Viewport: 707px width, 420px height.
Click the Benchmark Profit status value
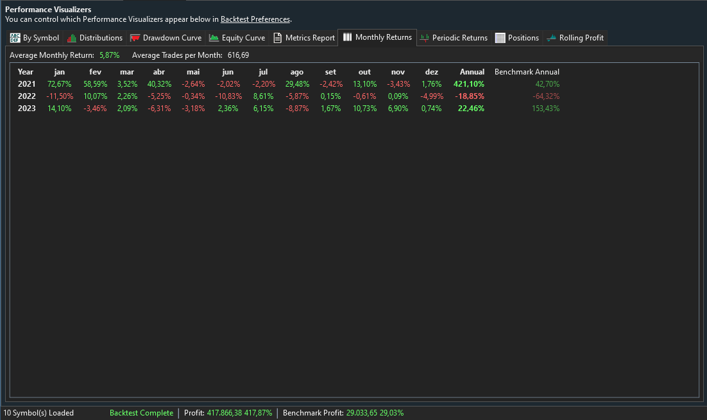375,413
